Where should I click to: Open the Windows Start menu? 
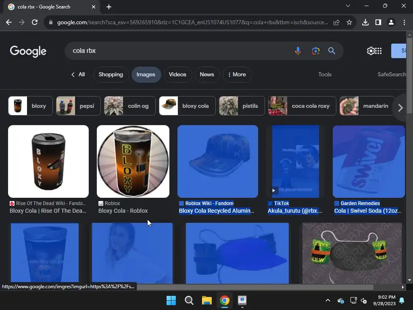(171, 300)
